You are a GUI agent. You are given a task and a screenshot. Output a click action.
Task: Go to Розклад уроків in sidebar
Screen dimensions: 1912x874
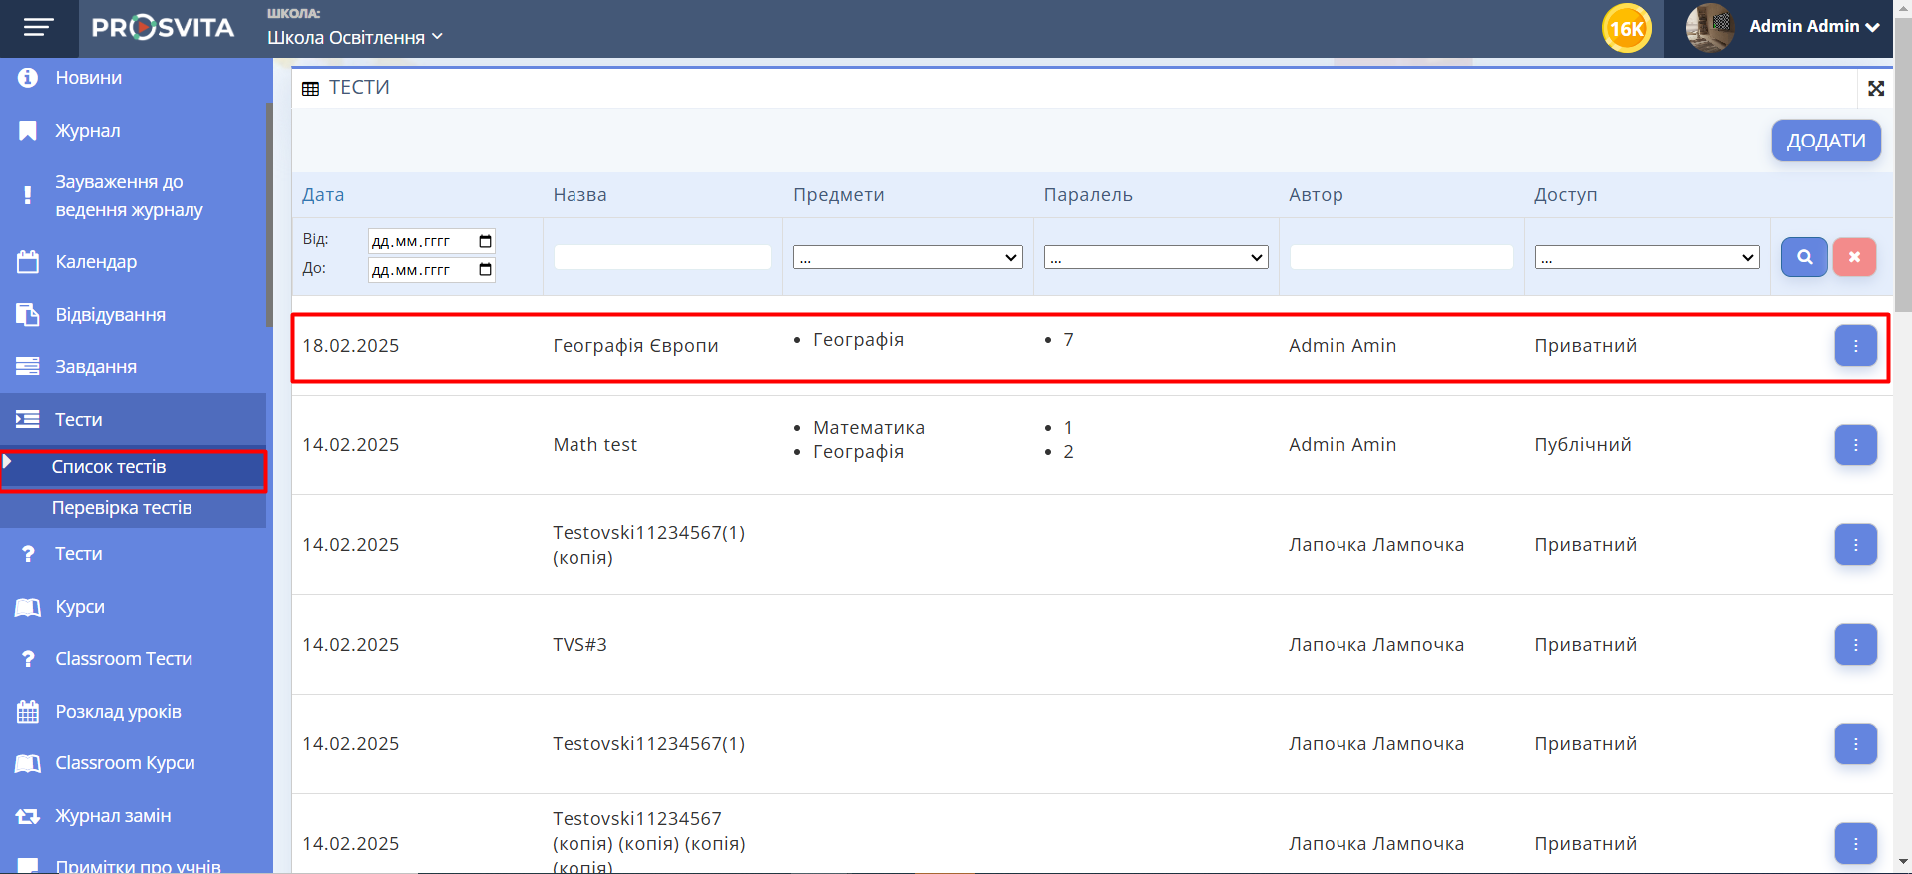click(118, 712)
